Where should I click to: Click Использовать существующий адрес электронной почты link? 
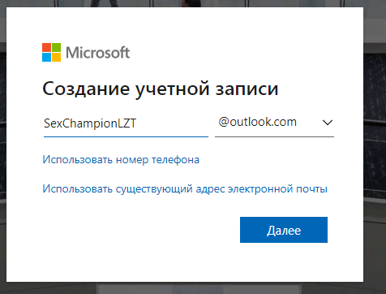click(x=185, y=188)
